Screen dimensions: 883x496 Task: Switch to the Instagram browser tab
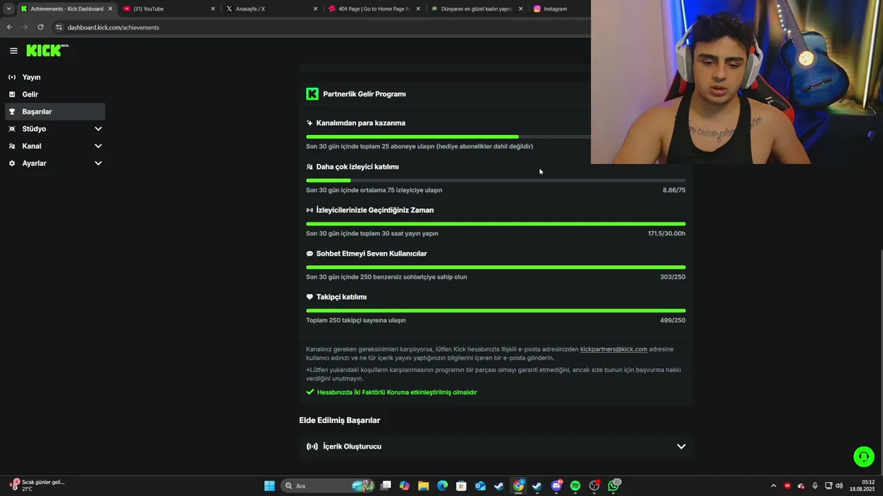[x=559, y=9]
